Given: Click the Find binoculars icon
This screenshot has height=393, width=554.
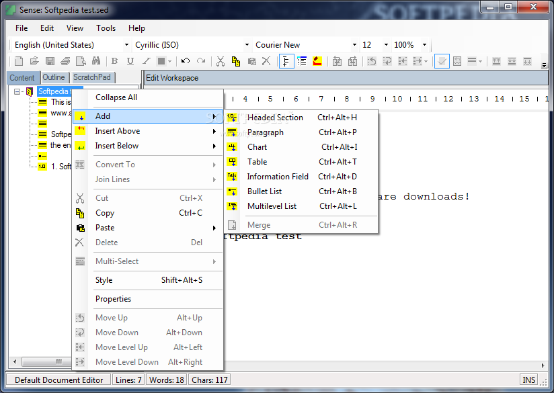Looking at the screenshot, I should [x=96, y=61].
